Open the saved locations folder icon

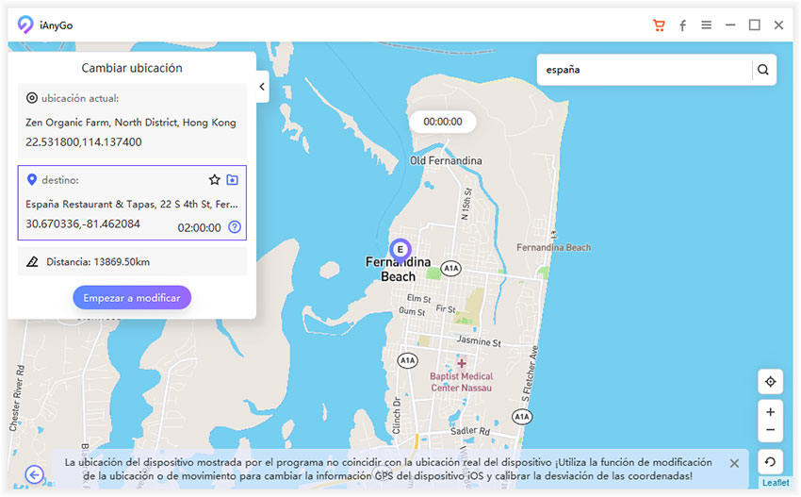233,179
